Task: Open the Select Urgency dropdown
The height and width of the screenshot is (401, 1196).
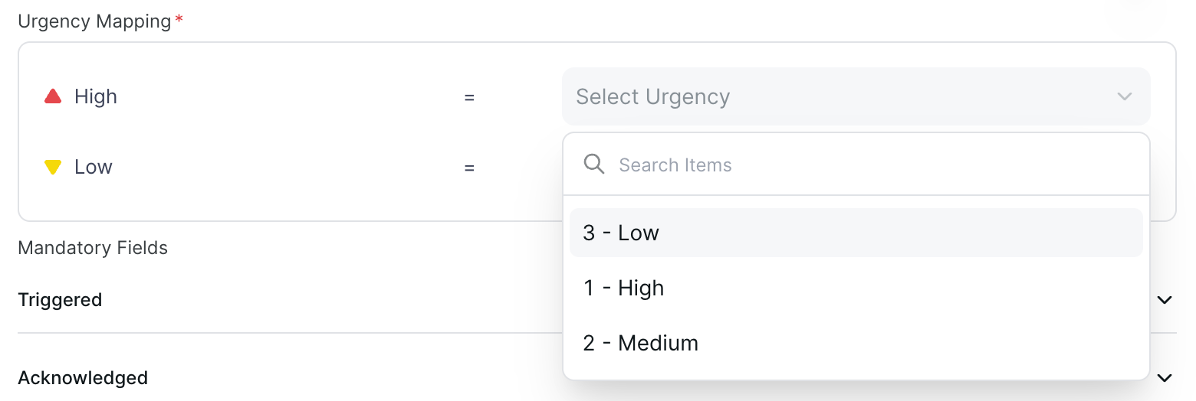Action: pos(843,97)
